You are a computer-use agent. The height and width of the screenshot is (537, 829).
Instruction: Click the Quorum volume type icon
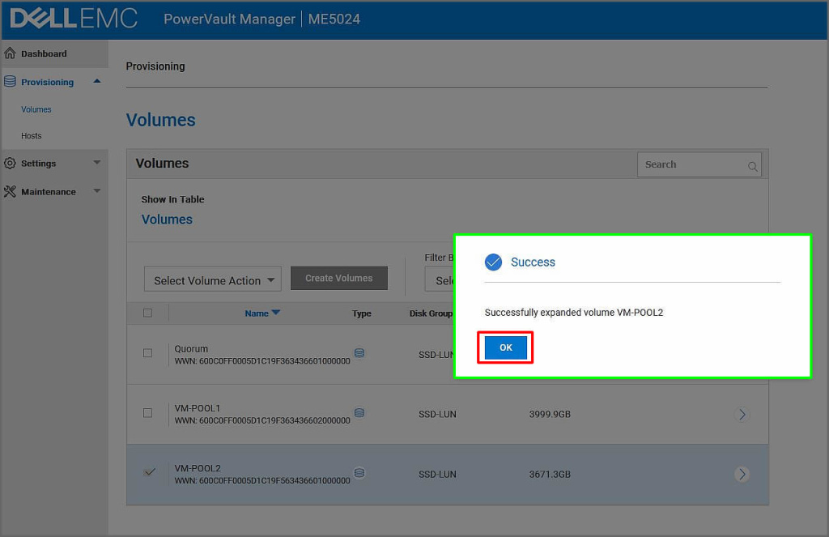pos(359,353)
